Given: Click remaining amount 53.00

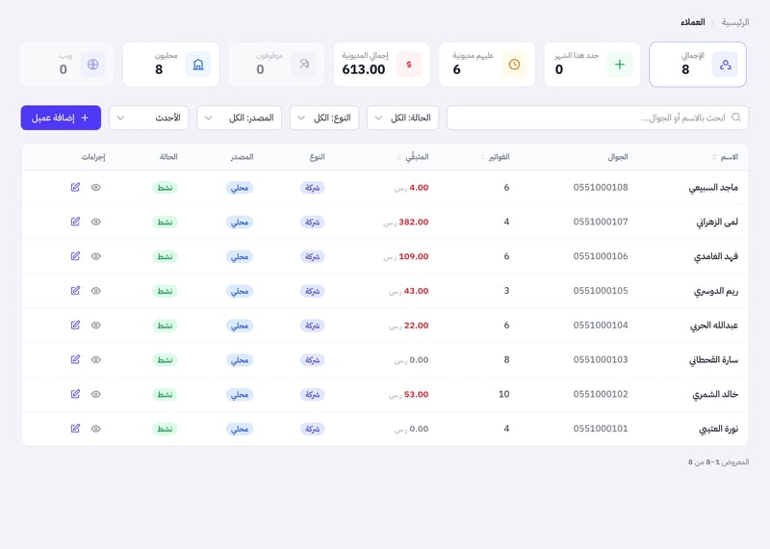Looking at the screenshot, I should (417, 394).
